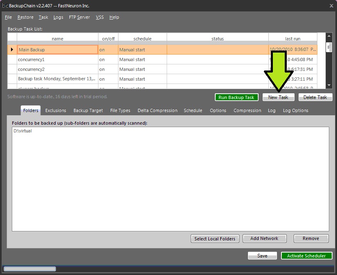Switch to the Exclusions tab

click(x=56, y=110)
